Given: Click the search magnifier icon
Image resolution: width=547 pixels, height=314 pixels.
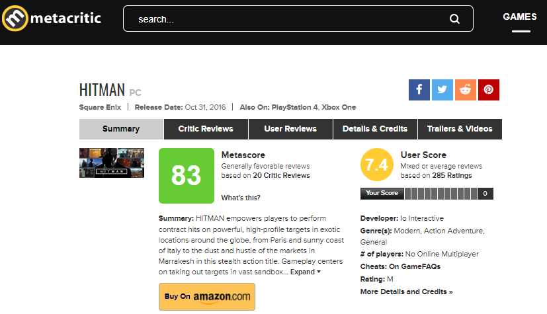Looking at the screenshot, I should coord(454,19).
